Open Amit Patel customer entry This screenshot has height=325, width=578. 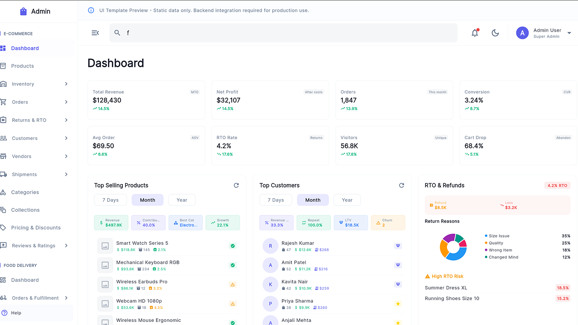[332, 265]
